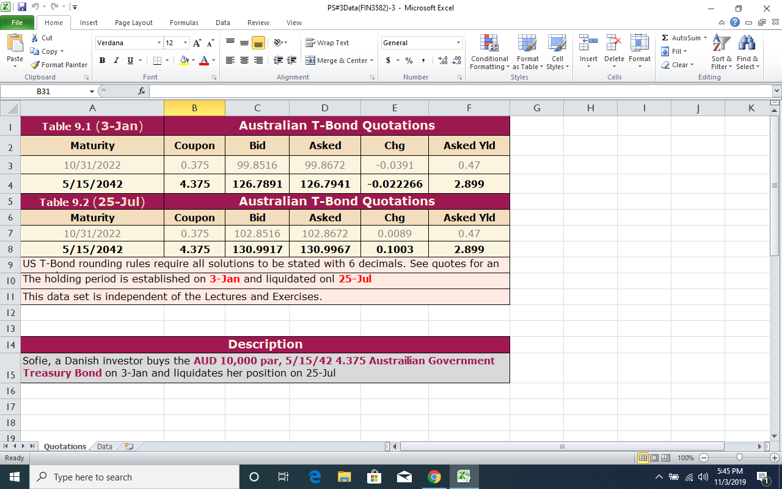Switch to the Formulas ribbon tab
782x489 pixels.
point(184,22)
